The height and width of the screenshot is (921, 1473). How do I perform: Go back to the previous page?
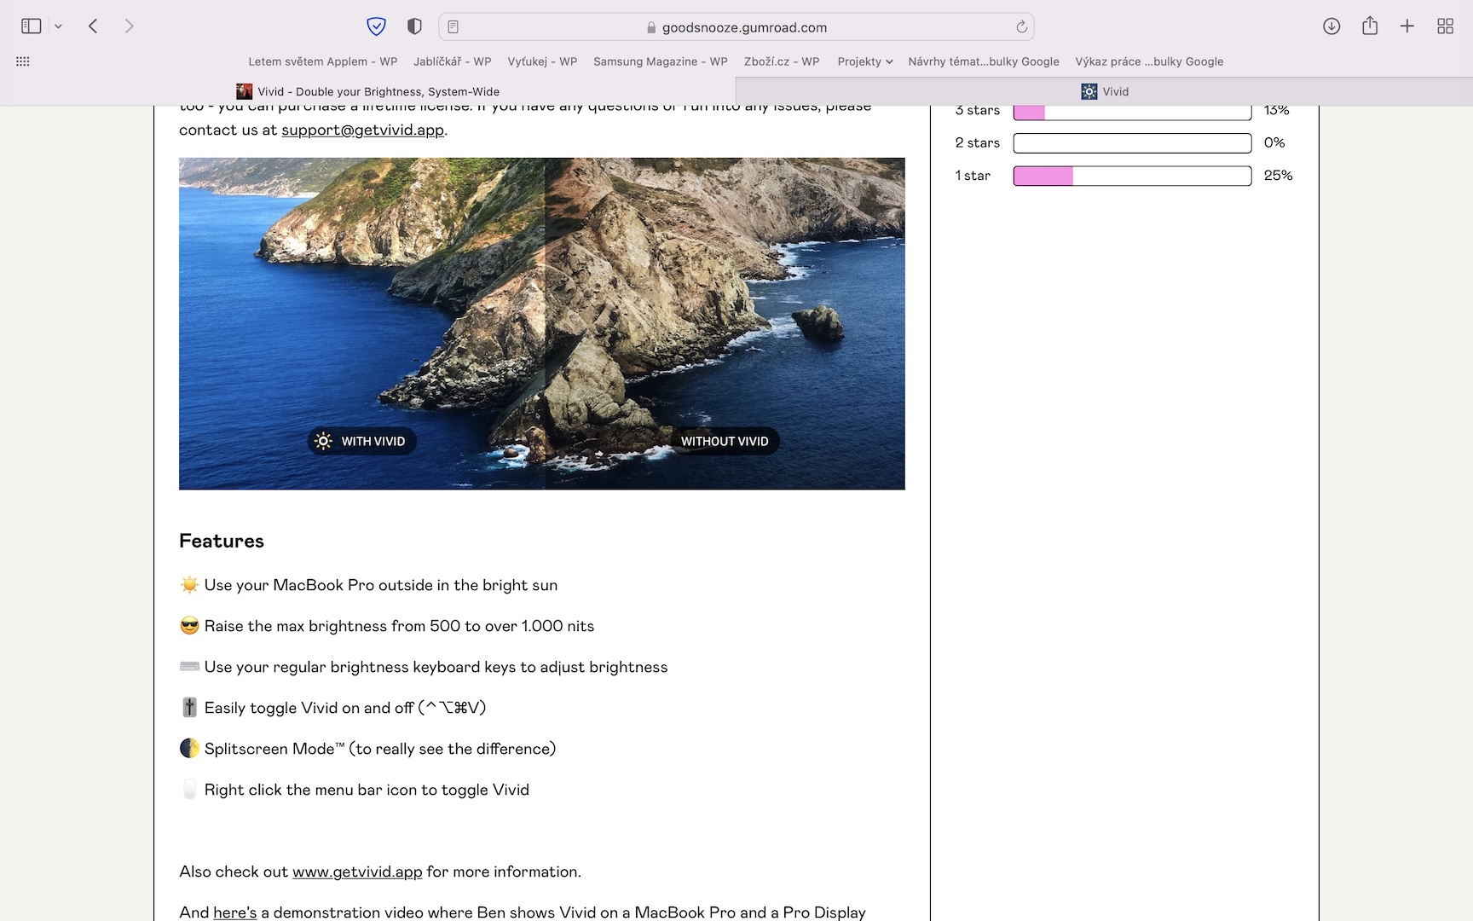93,26
